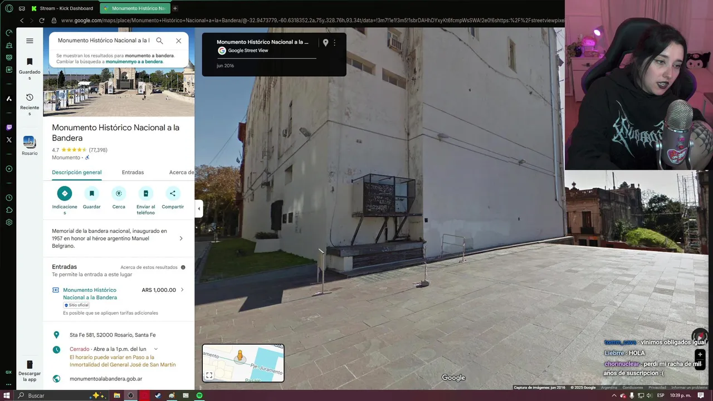Screen dimensions: 713x401
Task: Expand the opening hours dropdown
Action: pyautogui.click(x=156, y=349)
